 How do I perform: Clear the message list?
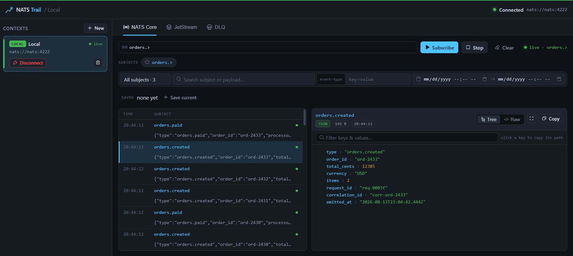click(x=504, y=47)
